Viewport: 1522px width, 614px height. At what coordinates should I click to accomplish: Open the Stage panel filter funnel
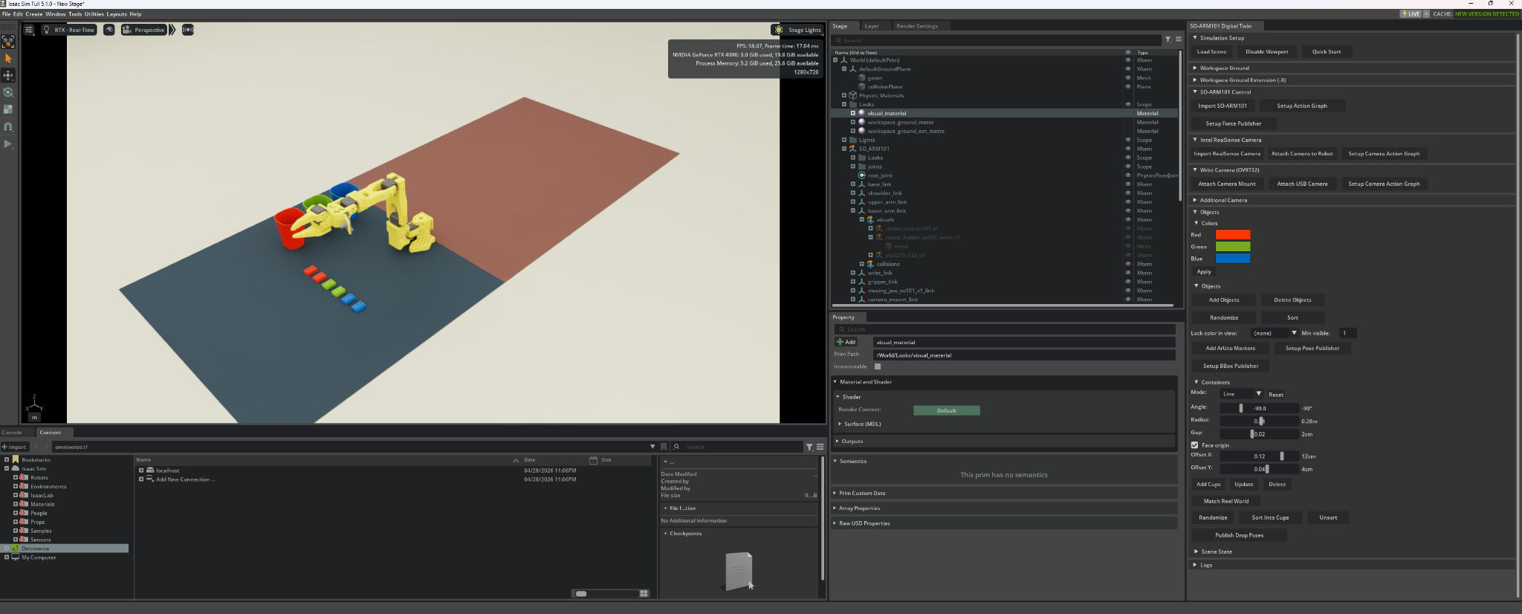1168,39
